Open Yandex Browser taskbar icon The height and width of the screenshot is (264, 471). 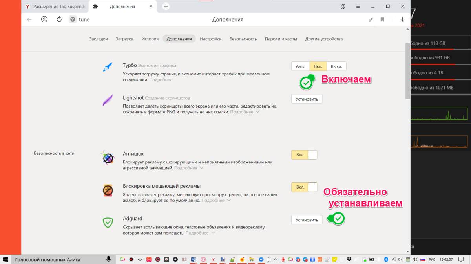pos(214,259)
